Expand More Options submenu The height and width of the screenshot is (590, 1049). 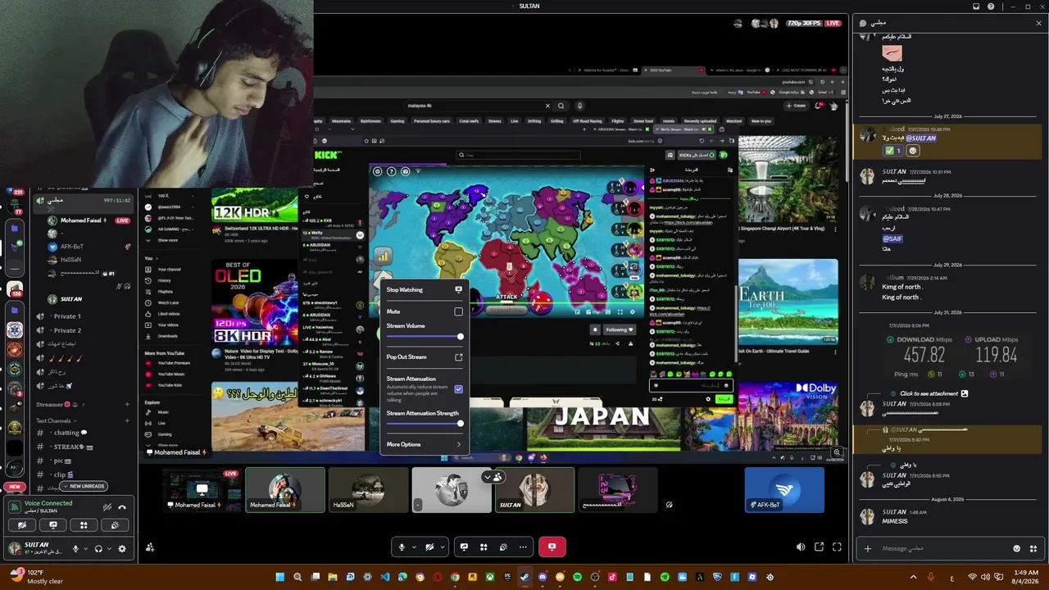pyautogui.click(x=425, y=444)
